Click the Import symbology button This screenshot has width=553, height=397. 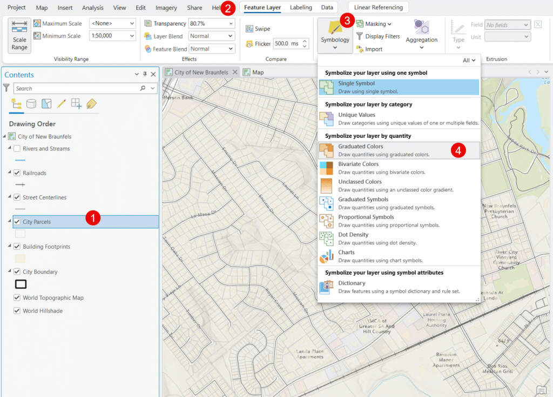point(369,49)
